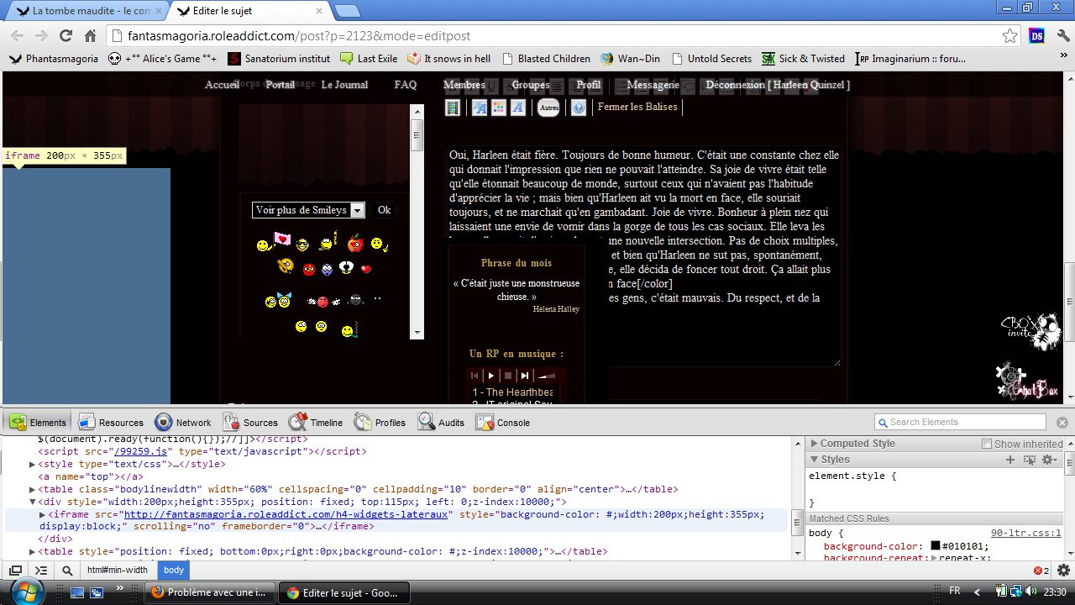Go to previous track in music player
This screenshot has width=1075, height=605.
(475, 376)
